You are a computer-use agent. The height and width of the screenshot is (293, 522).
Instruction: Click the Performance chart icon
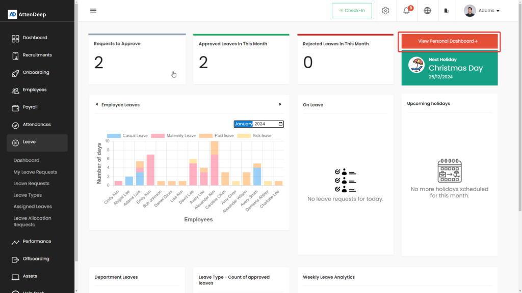click(15, 242)
